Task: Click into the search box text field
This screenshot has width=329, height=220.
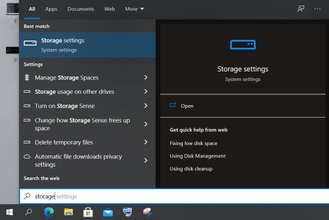Action: 174,196
